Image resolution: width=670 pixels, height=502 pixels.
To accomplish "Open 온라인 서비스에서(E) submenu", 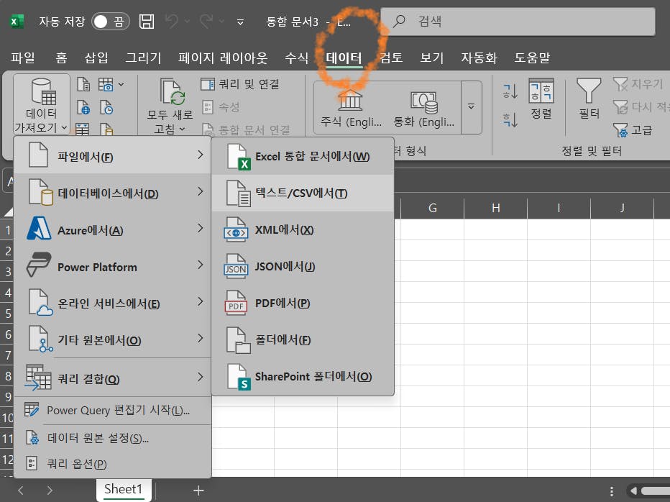I will pyautogui.click(x=113, y=304).
